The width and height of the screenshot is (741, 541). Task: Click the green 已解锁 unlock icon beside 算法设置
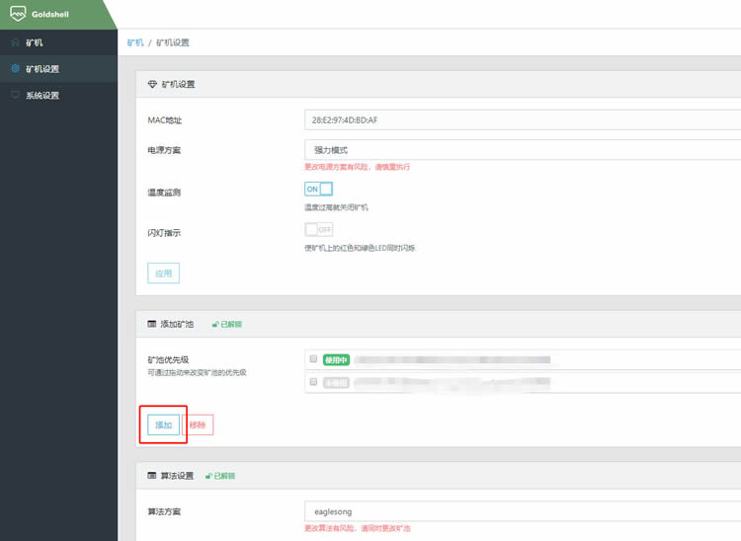[x=208, y=476]
